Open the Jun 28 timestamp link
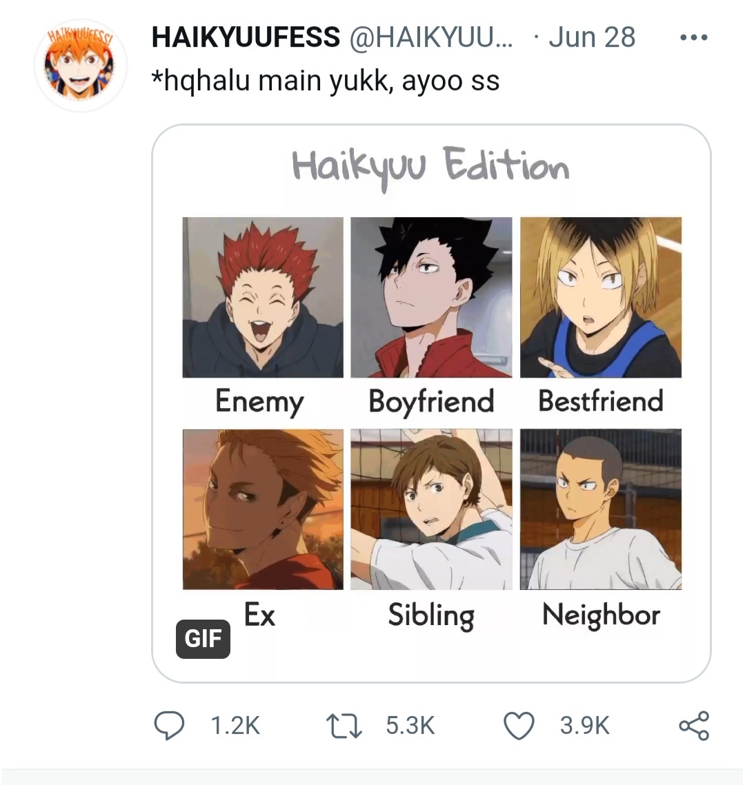The height and width of the screenshot is (785, 745). 592,37
